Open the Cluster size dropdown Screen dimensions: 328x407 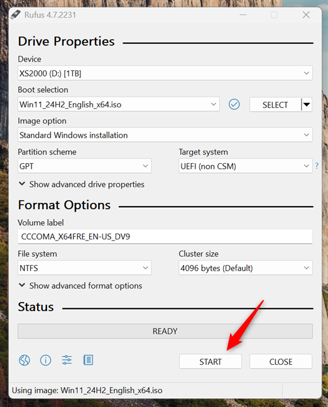[x=246, y=268]
